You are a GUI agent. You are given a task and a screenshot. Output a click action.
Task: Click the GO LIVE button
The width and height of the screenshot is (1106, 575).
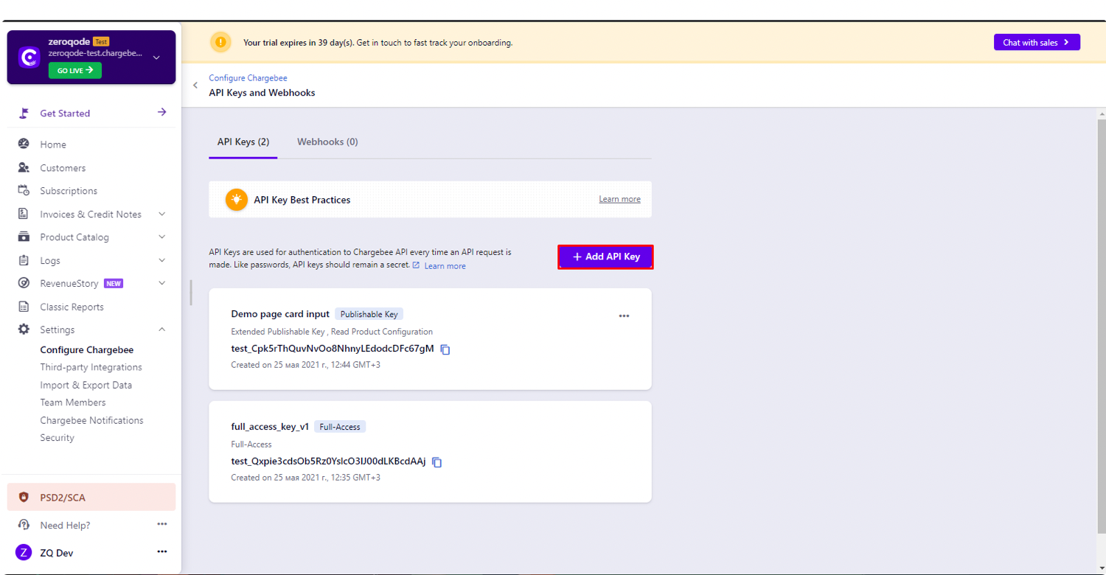75,70
